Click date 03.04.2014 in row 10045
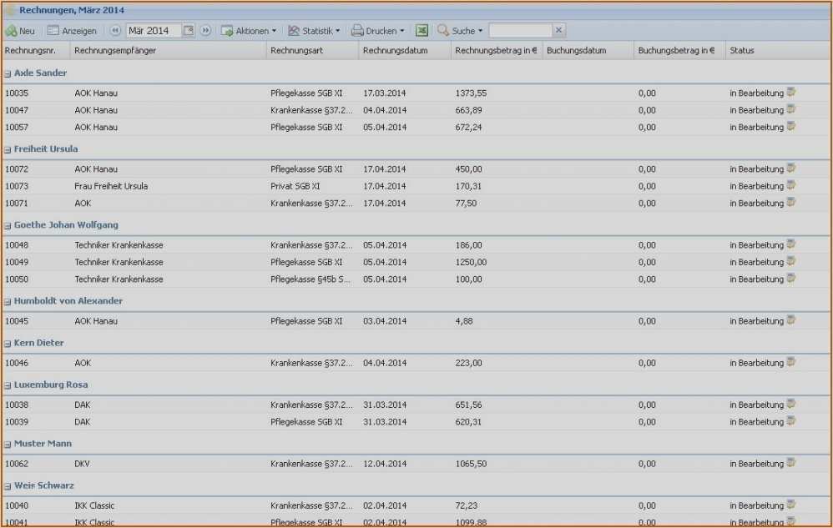The width and height of the screenshot is (833, 528). (x=385, y=321)
